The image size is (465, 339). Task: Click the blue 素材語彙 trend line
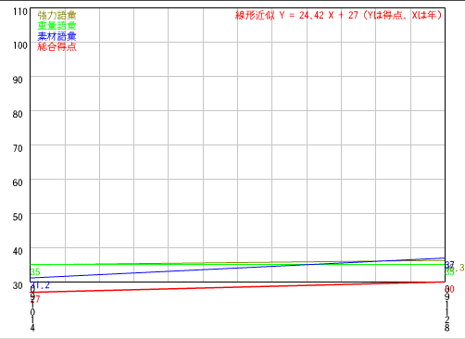tap(238, 268)
